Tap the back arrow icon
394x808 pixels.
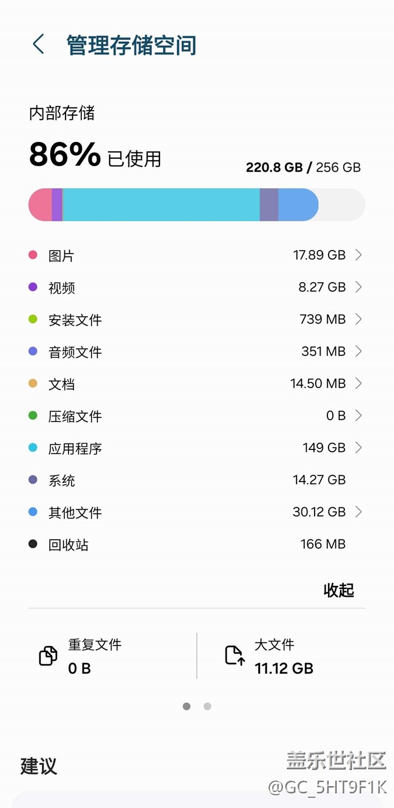[x=38, y=45]
